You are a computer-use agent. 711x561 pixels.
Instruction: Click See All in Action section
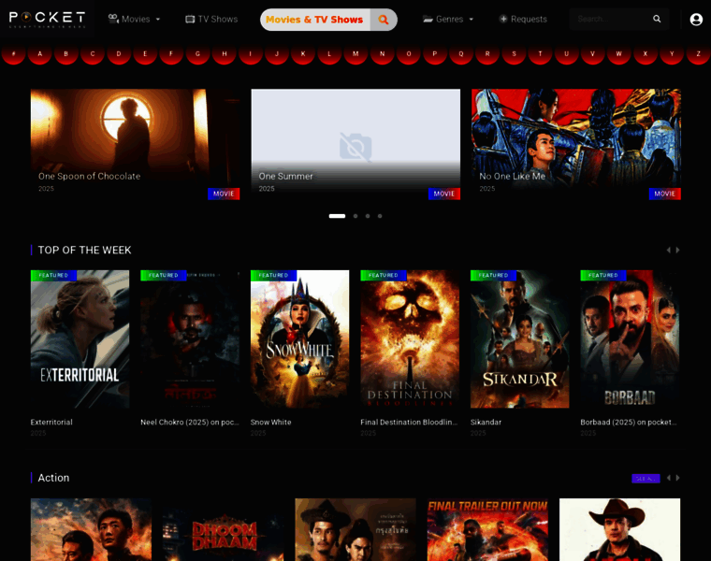(646, 478)
